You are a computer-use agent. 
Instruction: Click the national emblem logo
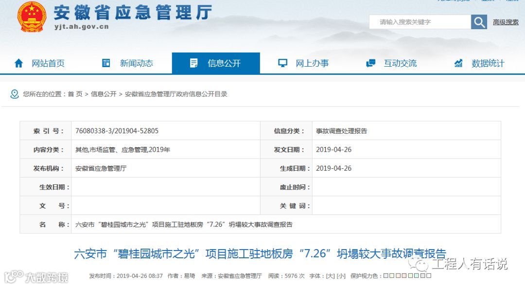(32, 17)
